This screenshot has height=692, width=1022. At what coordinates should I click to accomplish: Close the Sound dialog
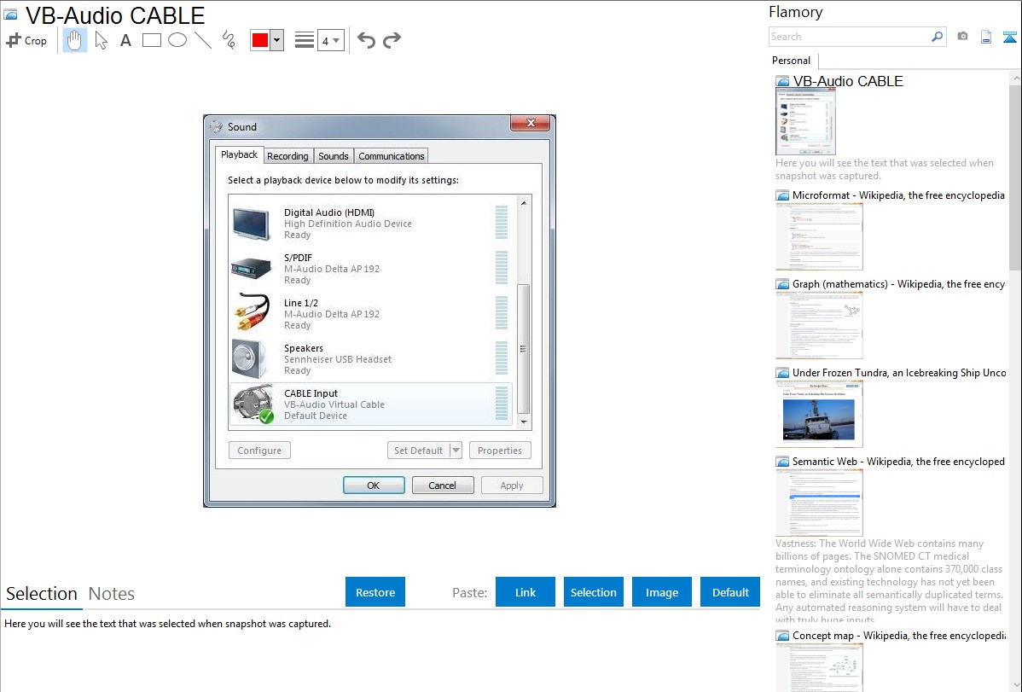[531, 123]
